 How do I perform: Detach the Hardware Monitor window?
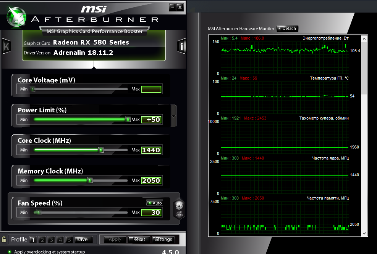pyautogui.click(x=288, y=29)
